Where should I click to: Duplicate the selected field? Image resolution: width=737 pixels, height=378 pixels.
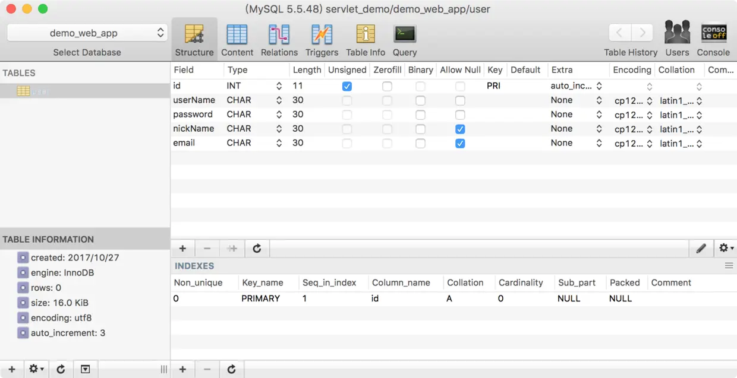coord(232,249)
